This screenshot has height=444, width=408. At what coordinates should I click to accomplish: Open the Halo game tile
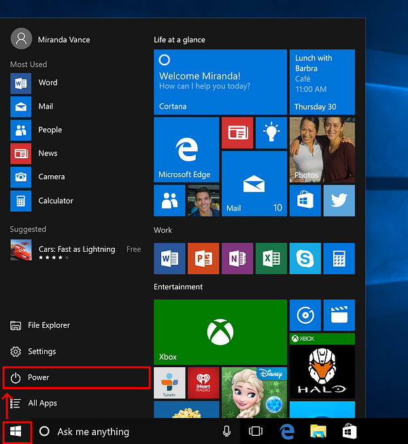[x=322, y=366]
